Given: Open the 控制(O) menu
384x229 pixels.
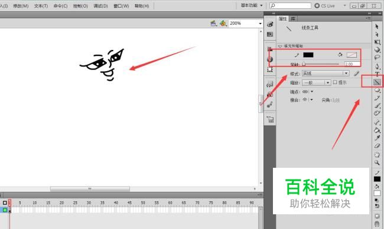Looking at the screenshot, I should (80, 6).
